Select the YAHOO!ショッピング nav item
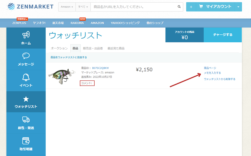This screenshot has width=251, height=156. point(125,23)
